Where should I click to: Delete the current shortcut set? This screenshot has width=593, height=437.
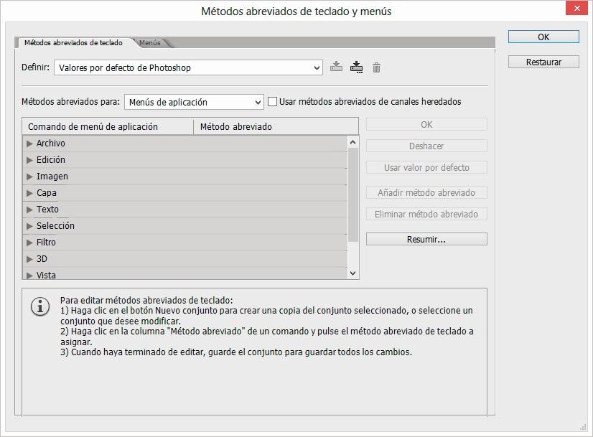[x=375, y=67]
